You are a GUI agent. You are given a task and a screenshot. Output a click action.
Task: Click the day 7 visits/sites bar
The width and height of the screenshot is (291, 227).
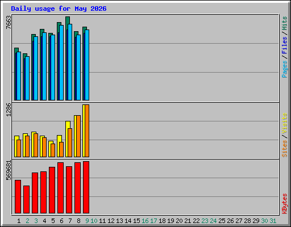[x=69, y=139]
